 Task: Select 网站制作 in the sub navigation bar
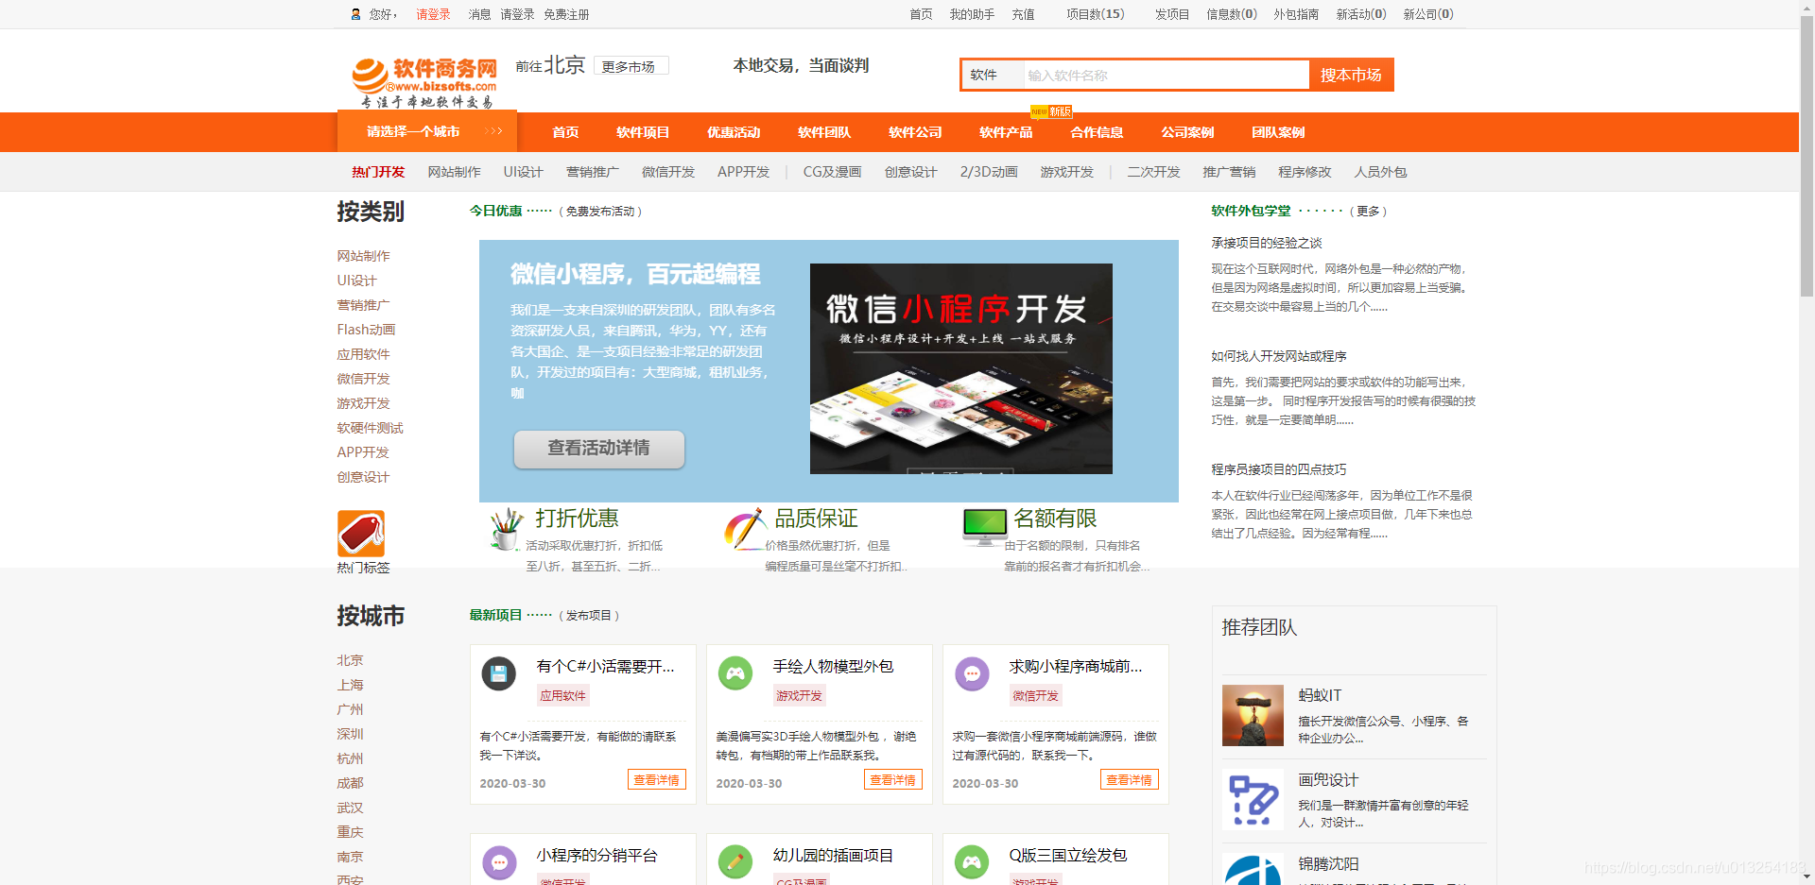[454, 172]
